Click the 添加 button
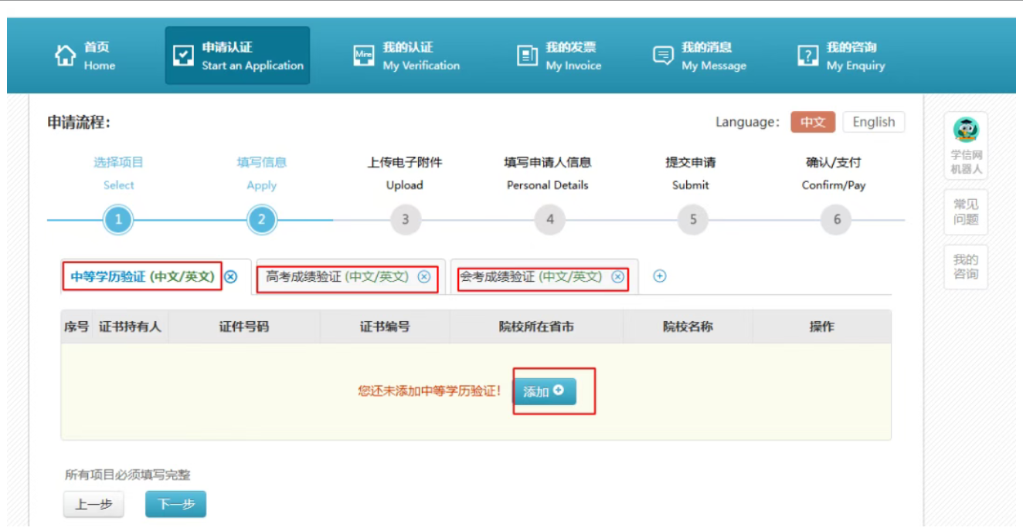 pos(544,391)
